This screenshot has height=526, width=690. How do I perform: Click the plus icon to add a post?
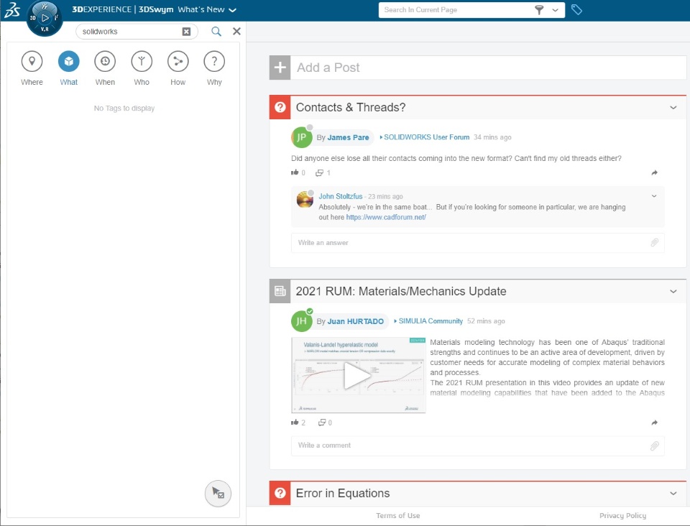point(280,68)
